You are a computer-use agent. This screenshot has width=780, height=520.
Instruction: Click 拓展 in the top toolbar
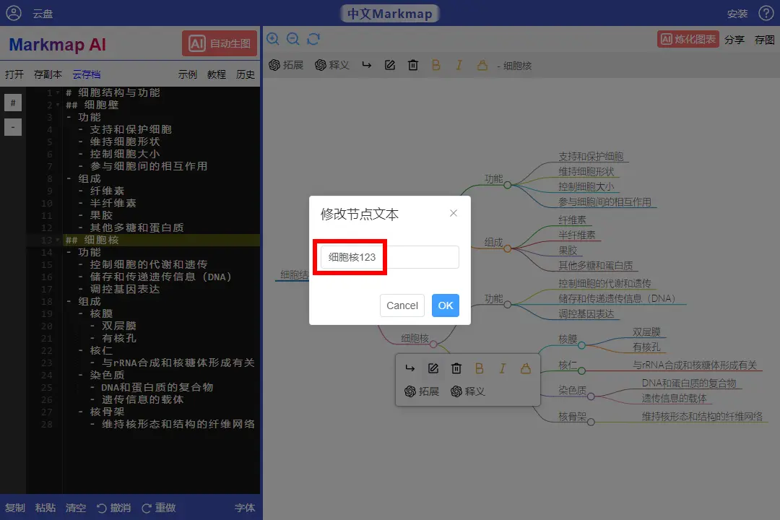pos(286,65)
